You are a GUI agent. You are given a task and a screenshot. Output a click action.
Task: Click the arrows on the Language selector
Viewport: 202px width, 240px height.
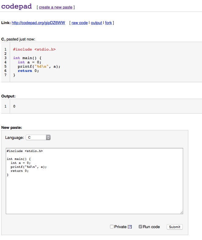click(48, 137)
